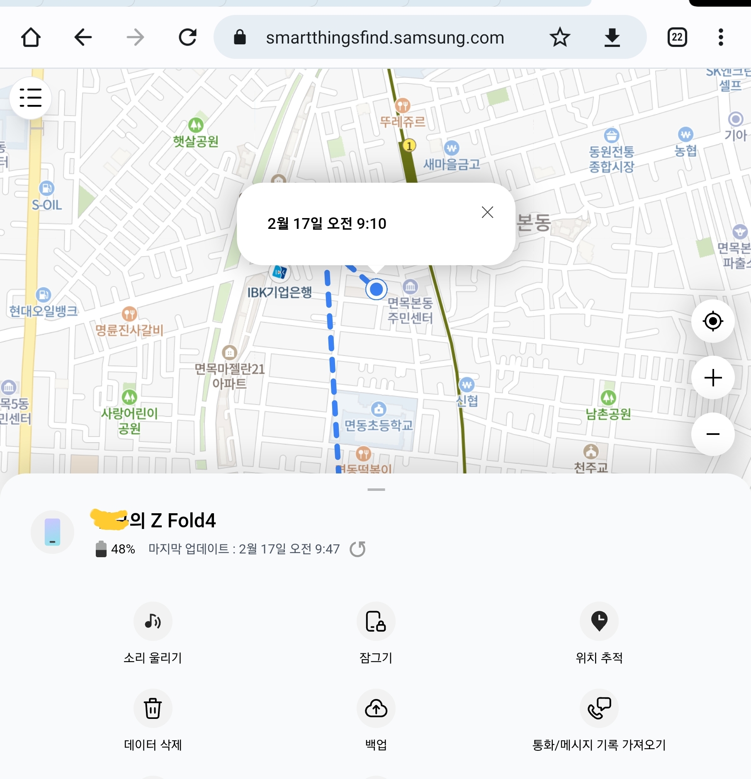Go to browser home page
751x779 pixels.
click(31, 37)
